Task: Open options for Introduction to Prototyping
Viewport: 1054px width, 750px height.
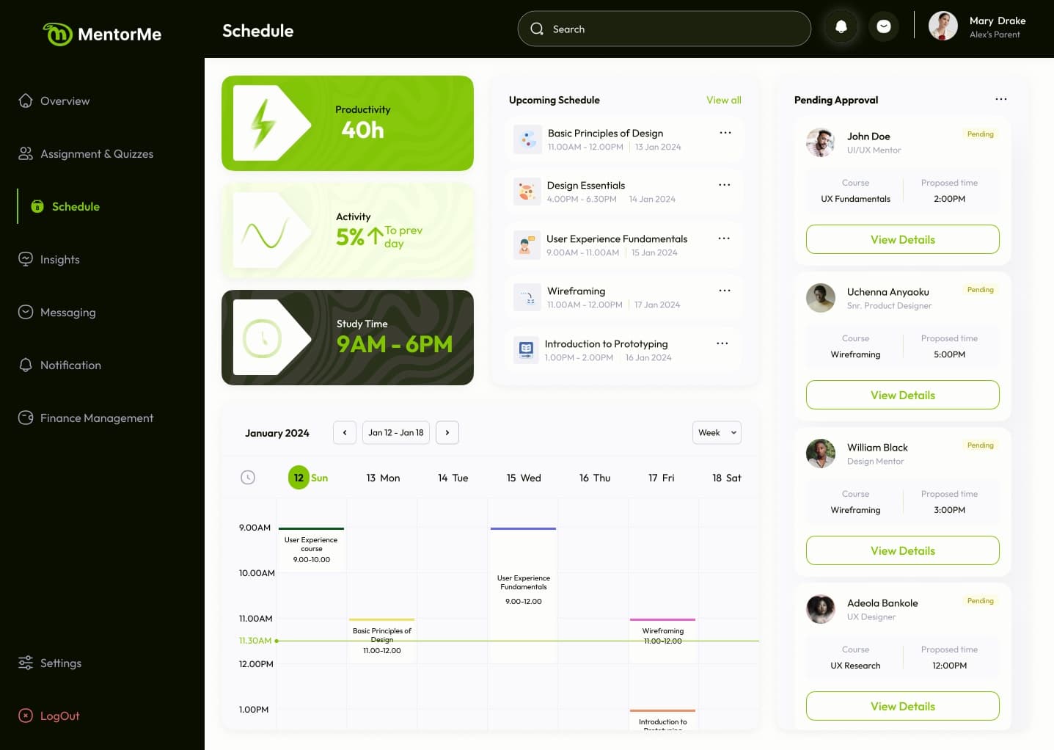Action: coord(722,343)
